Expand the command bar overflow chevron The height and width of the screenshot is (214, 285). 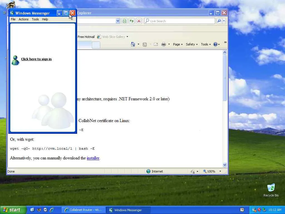tap(225, 42)
